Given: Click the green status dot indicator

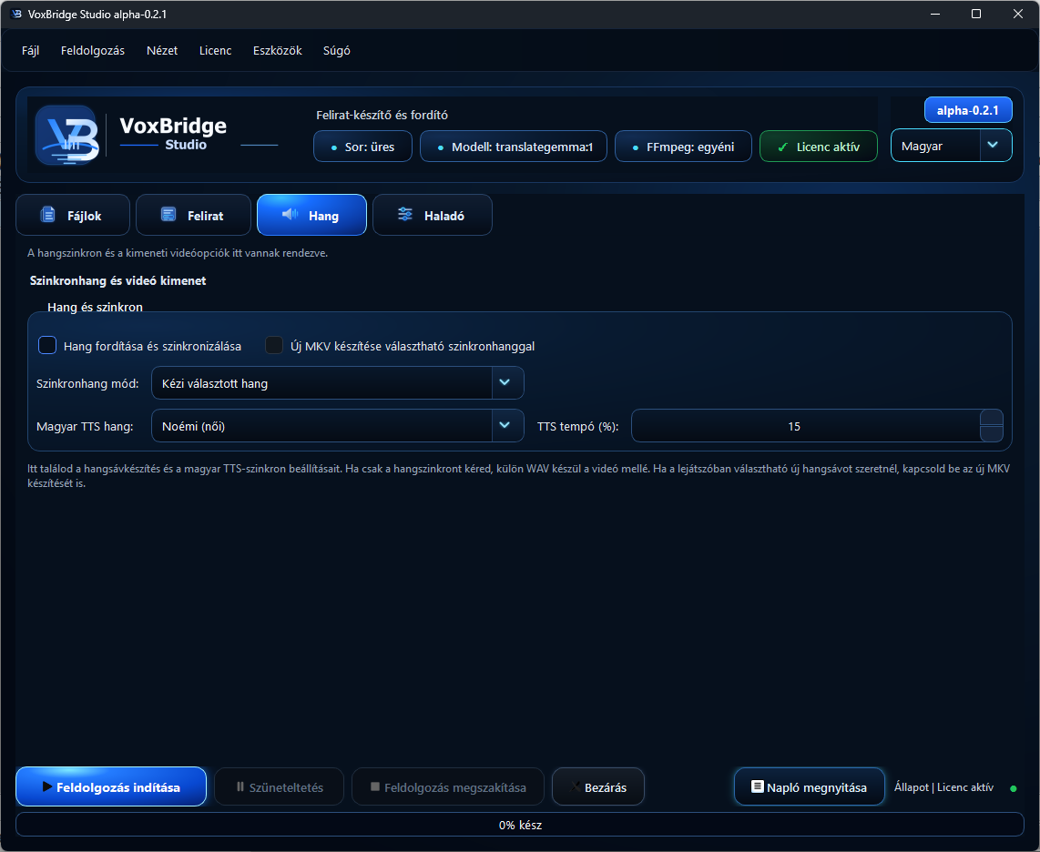Looking at the screenshot, I should click(1013, 788).
